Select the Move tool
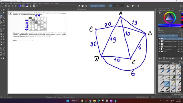 click(4, 29)
